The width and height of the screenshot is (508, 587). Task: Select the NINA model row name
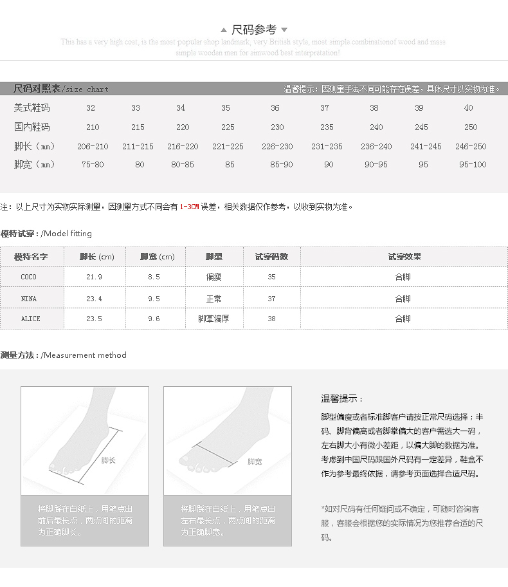tap(29, 299)
